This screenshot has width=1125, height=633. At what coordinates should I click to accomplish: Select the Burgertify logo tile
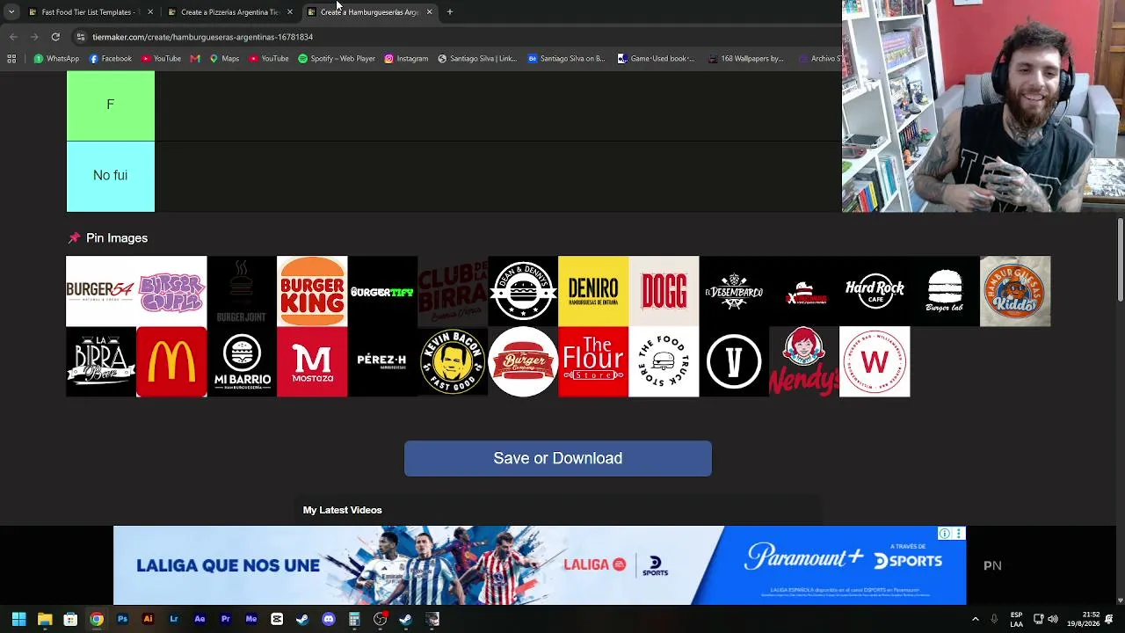382,291
